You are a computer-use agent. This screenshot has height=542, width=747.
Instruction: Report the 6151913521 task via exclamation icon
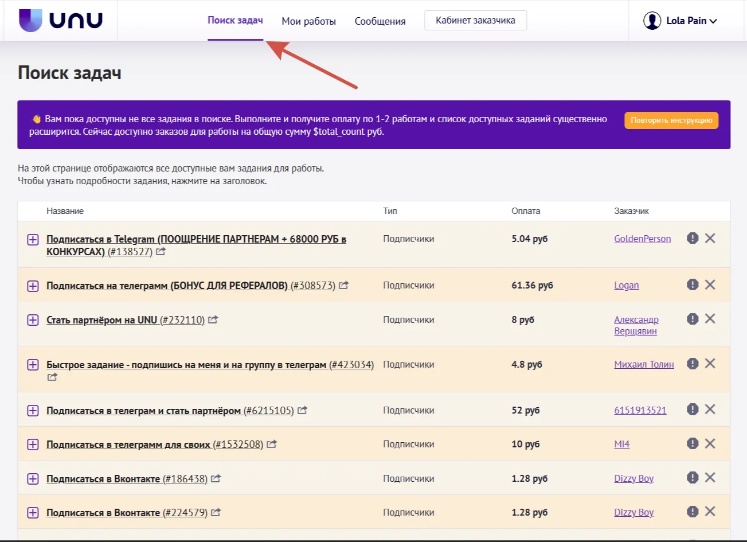[x=693, y=409]
